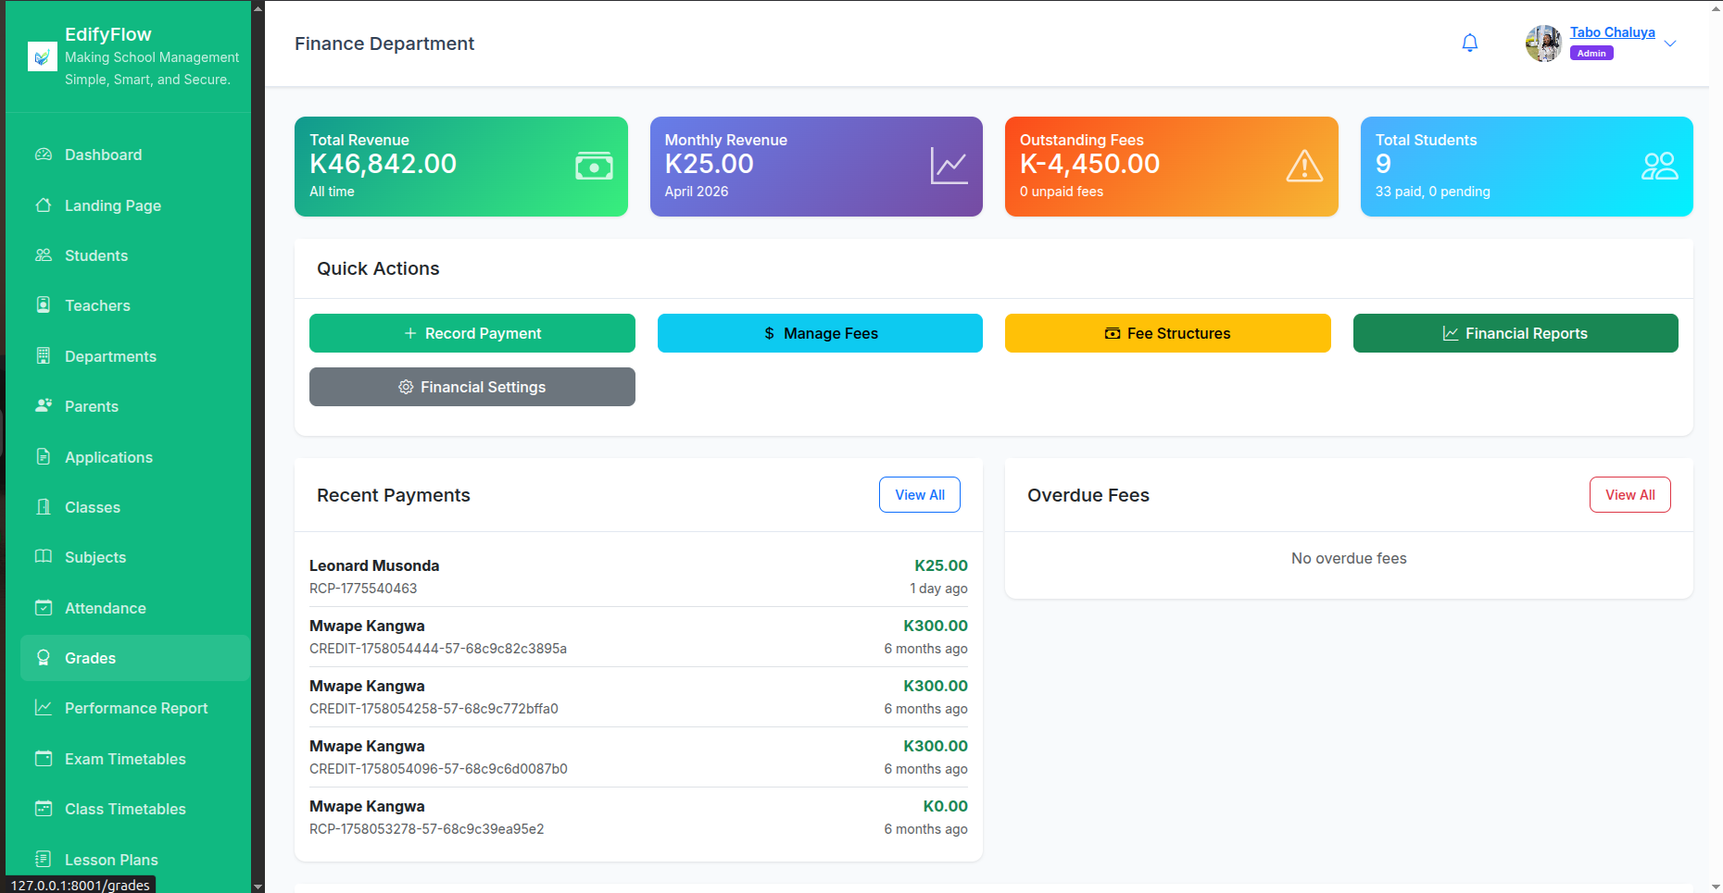This screenshot has width=1723, height=893.
Task: Open the Students menu item
Action: 135,255
